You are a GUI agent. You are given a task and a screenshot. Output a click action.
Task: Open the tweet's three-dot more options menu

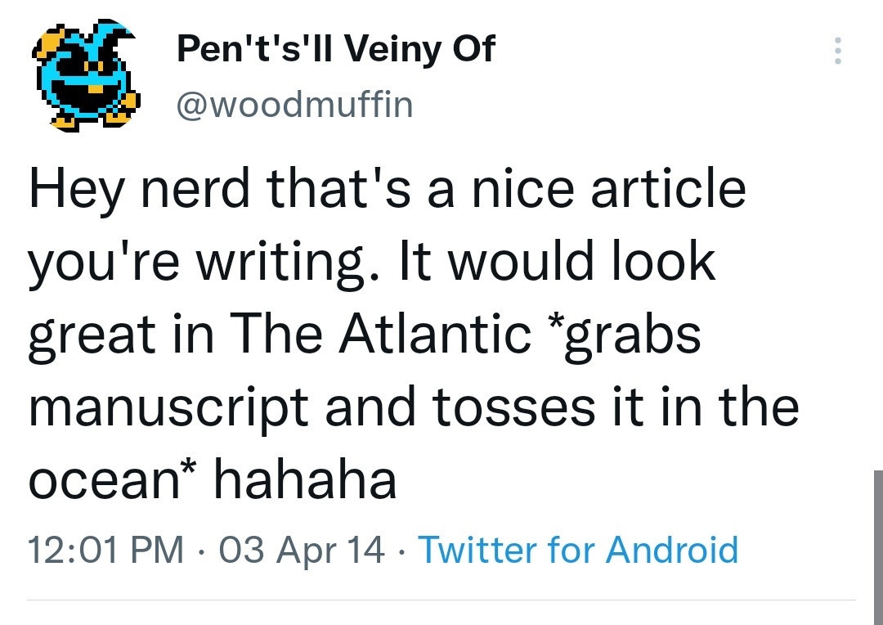(x=836, y=52)
